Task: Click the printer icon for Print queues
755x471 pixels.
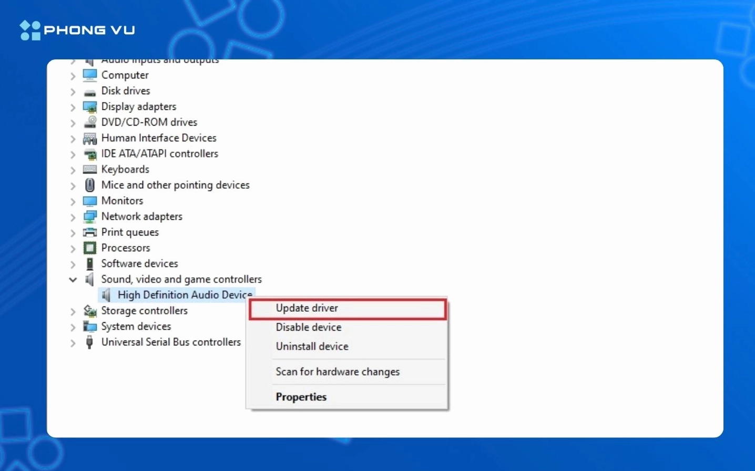Action: [90, 232]
